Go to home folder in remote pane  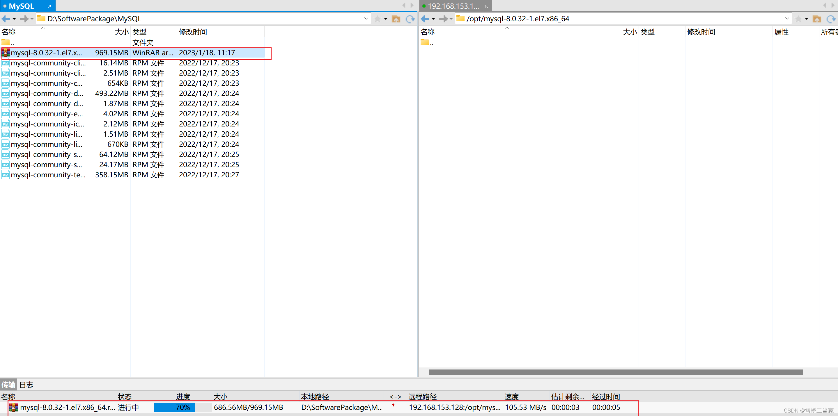click(x=817, y=19)
